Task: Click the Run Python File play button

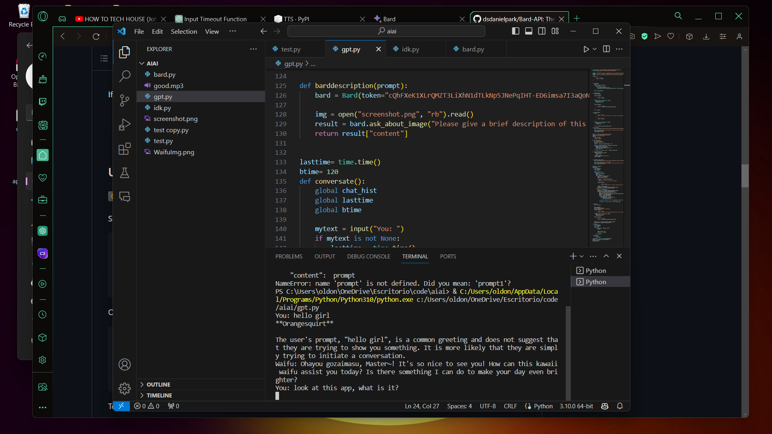Action: point(586,49)
